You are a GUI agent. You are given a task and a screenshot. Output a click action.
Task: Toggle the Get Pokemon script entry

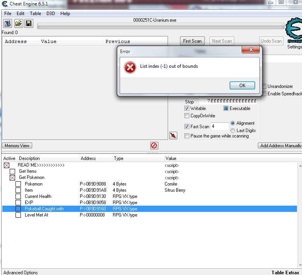(12, 178)
